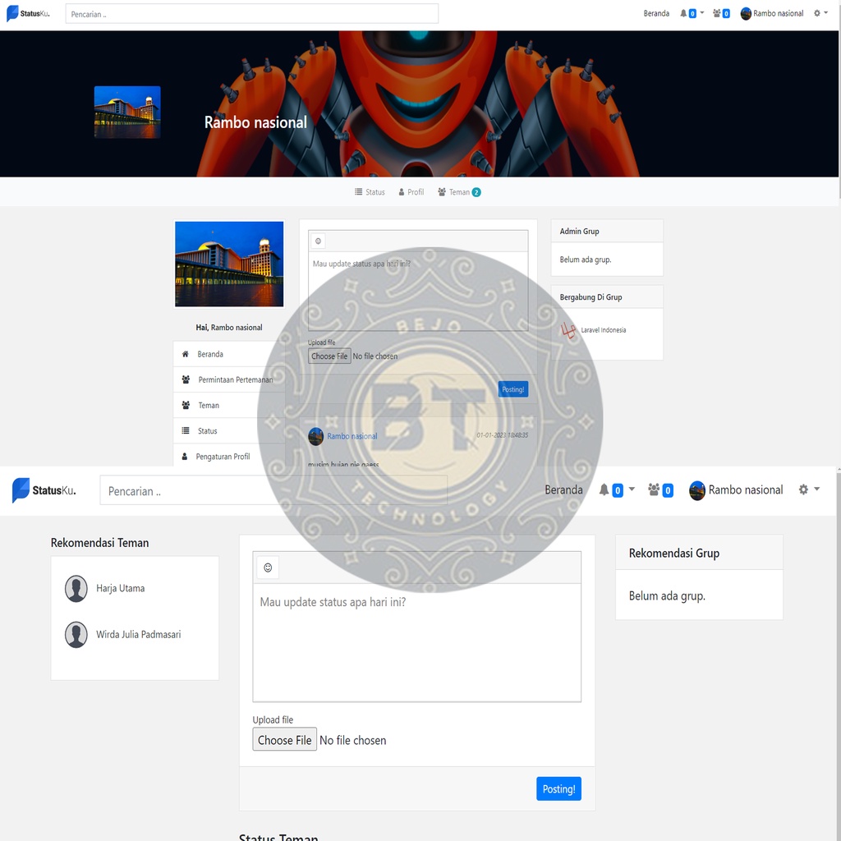The width and height of the screenshot is (841, 841).
Task: Expand the caret next to the bell on the profile page navbar
Action: (x=702, y=13)
